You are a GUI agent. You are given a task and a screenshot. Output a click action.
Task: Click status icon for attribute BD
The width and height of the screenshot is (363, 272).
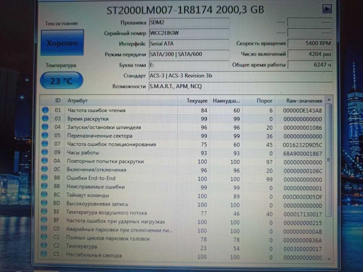click(44, 203)
